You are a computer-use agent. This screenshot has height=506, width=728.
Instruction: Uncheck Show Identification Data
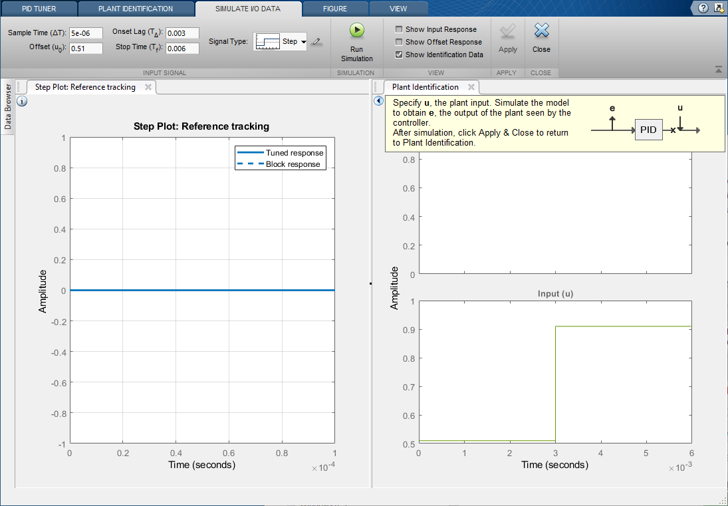pos(399,55)
